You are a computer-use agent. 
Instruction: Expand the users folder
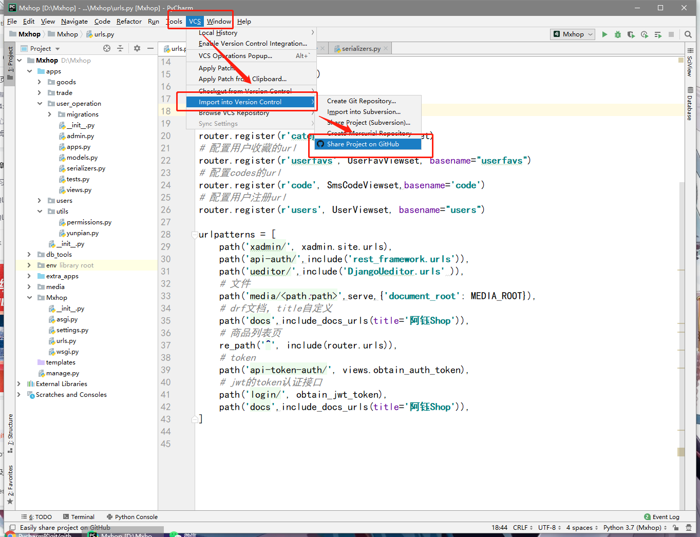40,201
